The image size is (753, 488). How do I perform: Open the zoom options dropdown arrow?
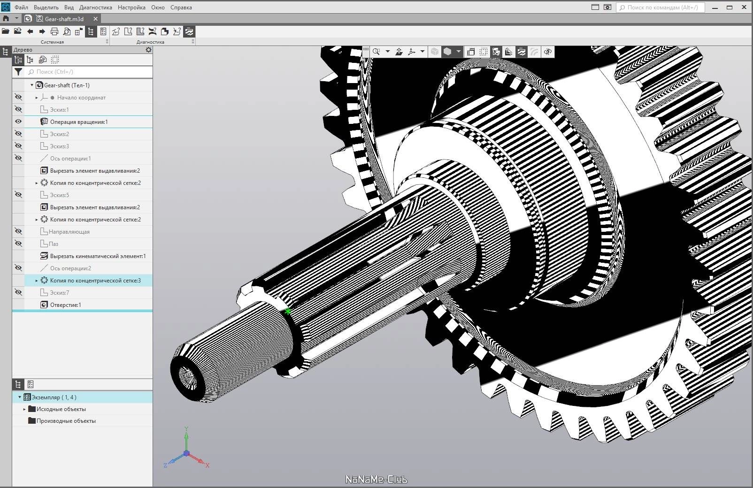point(388,52)
